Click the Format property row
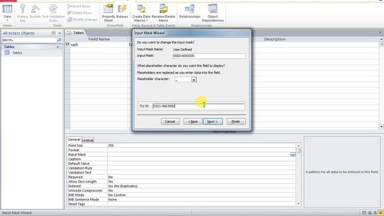 181,150
